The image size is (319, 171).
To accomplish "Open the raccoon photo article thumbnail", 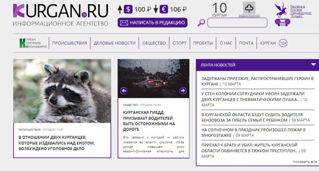I will (x=62, y=91).
